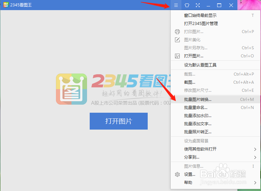Choose 截图... menu entry
Screen dimensions: 261x191
click(215, 82)
